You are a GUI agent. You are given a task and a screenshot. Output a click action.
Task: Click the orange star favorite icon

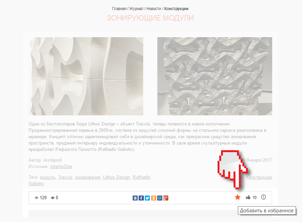coord(238,197)
